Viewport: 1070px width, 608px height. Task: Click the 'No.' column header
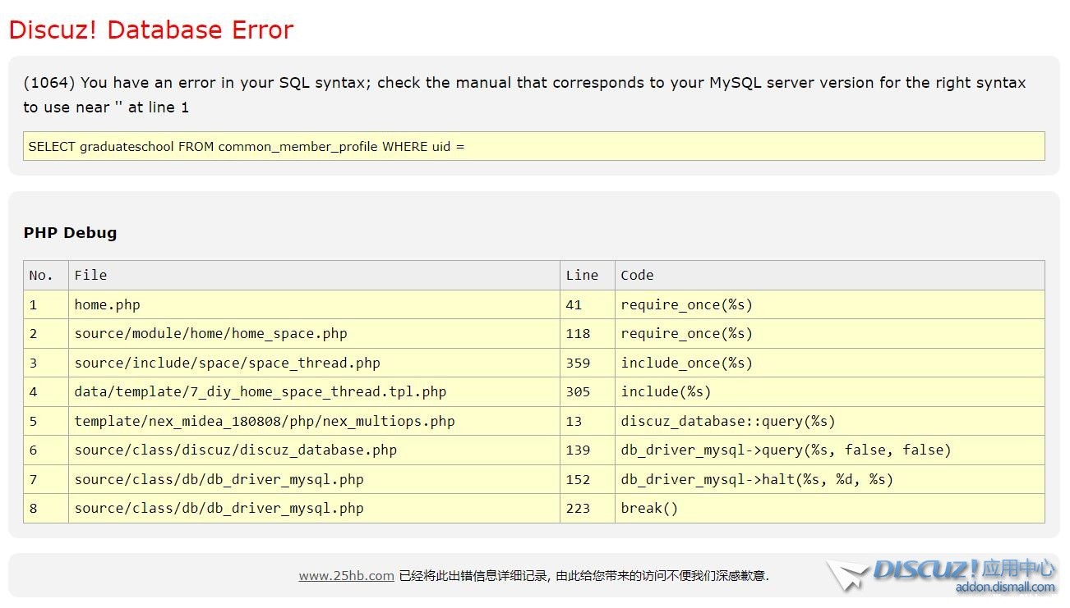click(41, 276)
